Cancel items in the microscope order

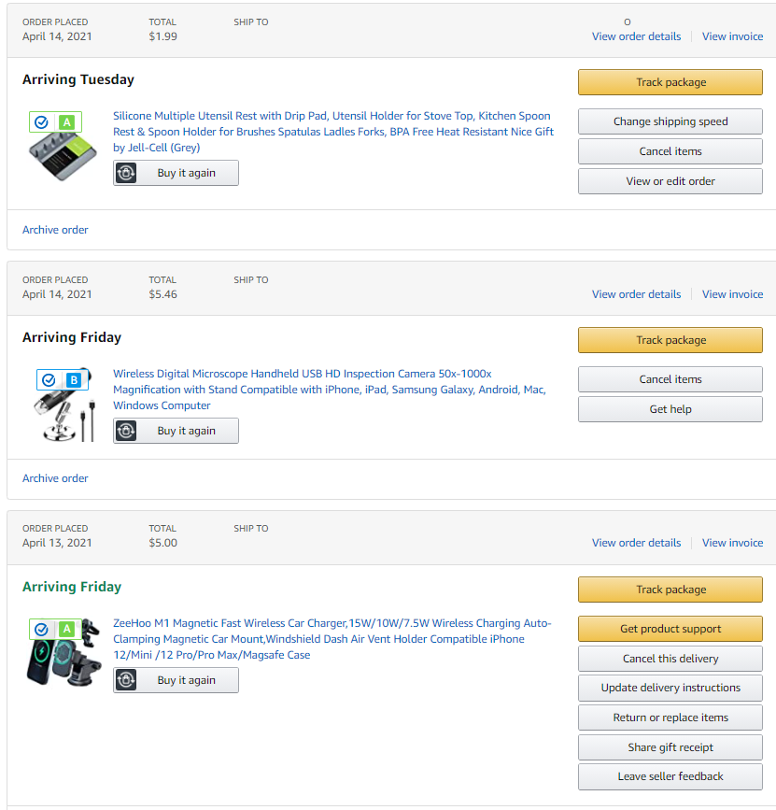[670, 379]
